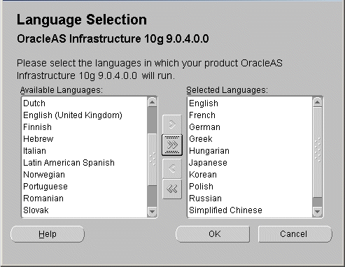
Task: Click Selected Languages scroll up arrow
Action: (x=318, y=102)
